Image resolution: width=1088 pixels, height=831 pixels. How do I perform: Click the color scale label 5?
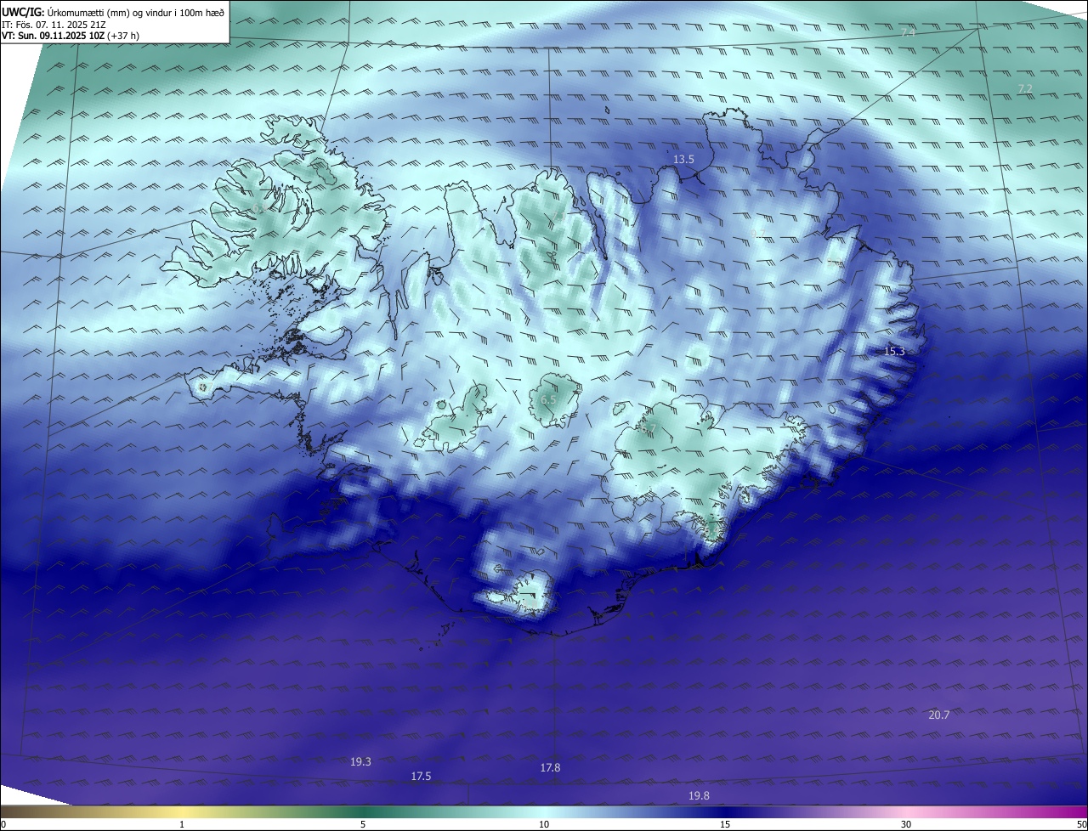coord(363,824)
